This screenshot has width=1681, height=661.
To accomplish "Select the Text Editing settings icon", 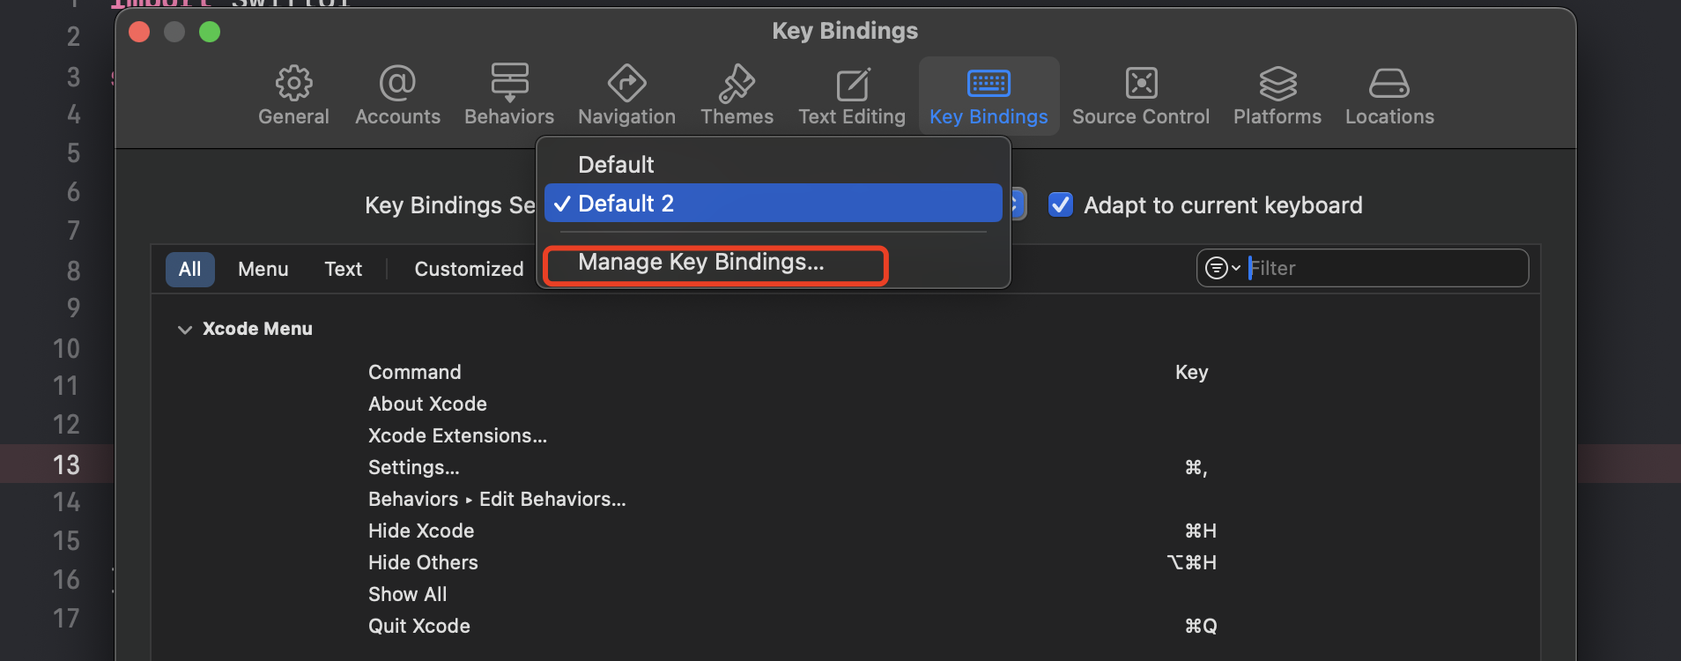I will (851, 94).
